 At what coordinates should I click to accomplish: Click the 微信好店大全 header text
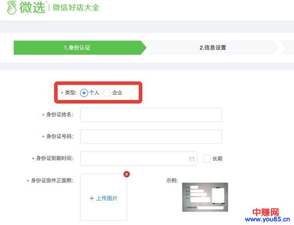(x=75, y=8)
